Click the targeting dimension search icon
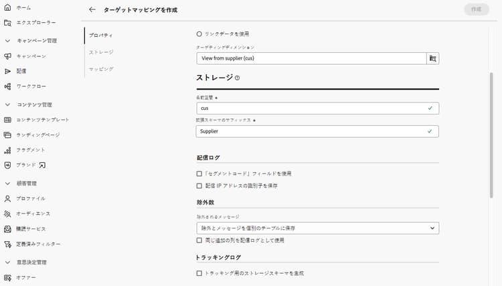Image resolution: width=502 pixels, height=286 pixels. tap(433, 58)
